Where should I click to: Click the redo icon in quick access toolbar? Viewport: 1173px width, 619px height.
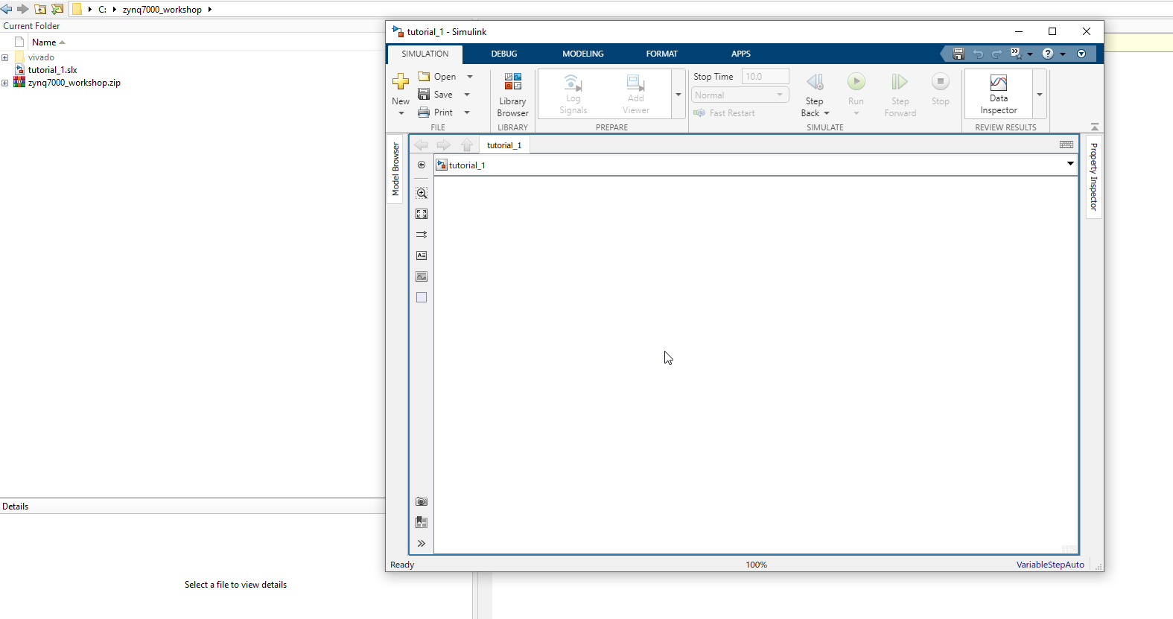[996, 54]
